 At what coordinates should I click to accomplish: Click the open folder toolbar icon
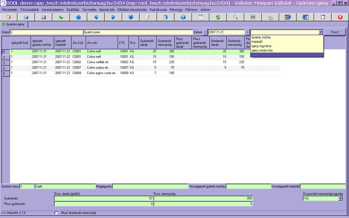(x=26, y=17)
